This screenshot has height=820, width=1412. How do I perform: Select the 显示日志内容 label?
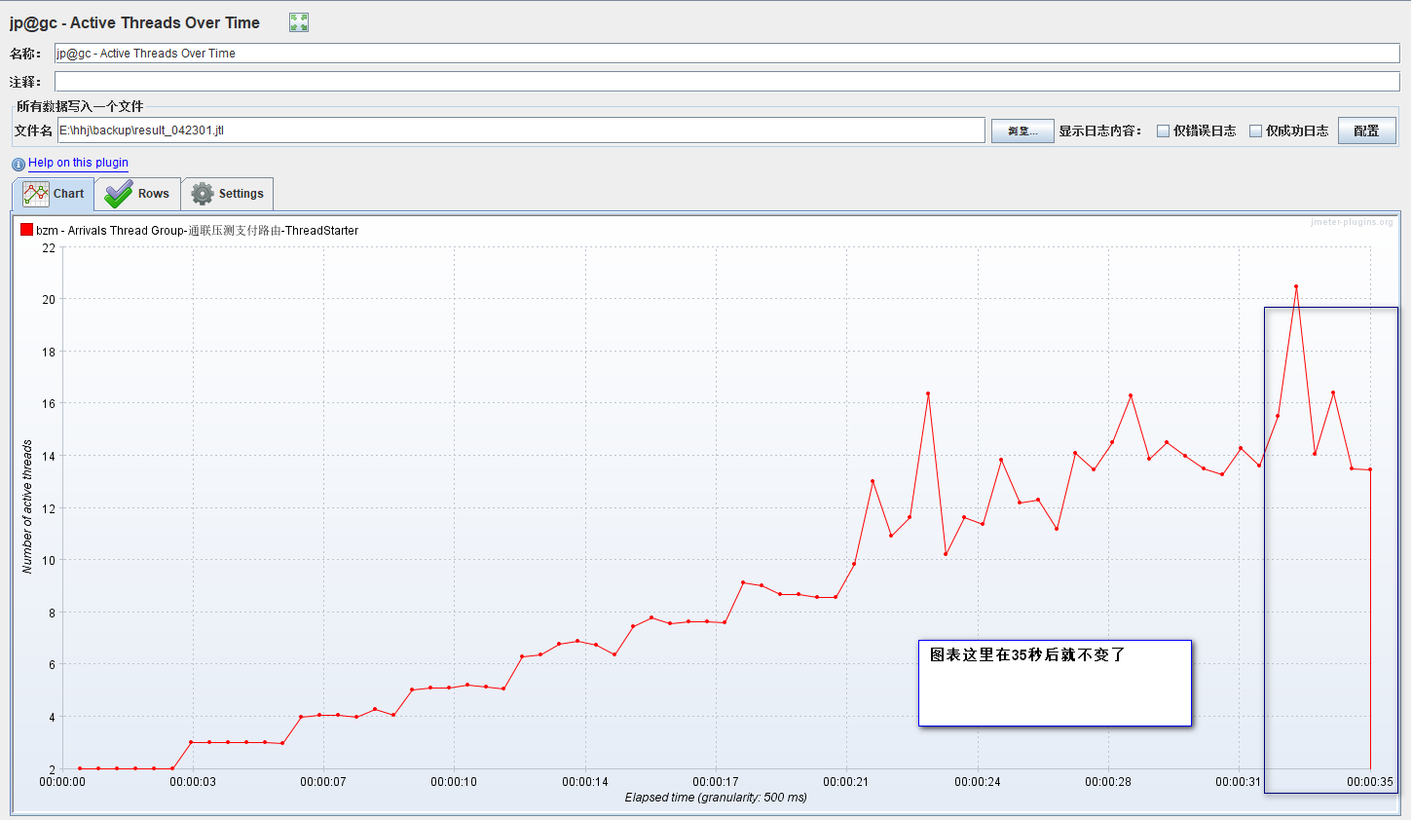[1100, 130]
